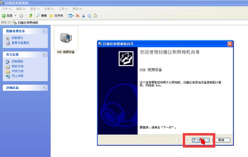Open the 工具(T) menu
Viewport: 248px width, 157px height.
(x=63, y=9)
